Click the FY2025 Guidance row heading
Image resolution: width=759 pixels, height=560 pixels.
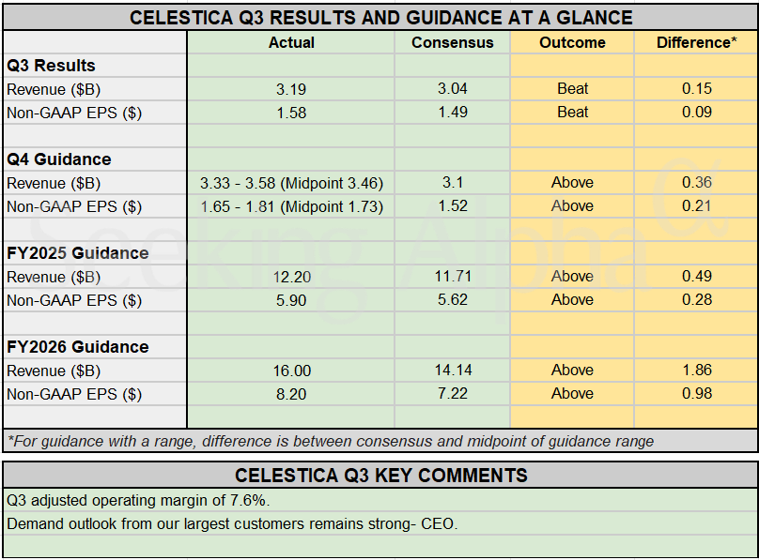(77, 253)
